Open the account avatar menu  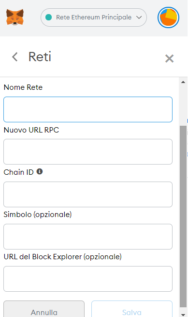(168, 17)
